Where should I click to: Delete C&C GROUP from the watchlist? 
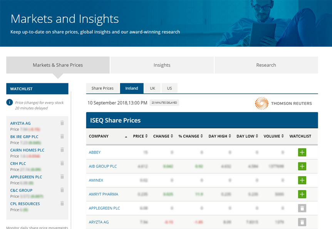tap(62, 190)
